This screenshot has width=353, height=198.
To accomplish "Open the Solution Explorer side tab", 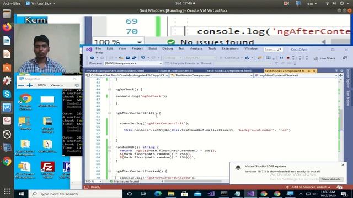I will (x=348, y=79).
